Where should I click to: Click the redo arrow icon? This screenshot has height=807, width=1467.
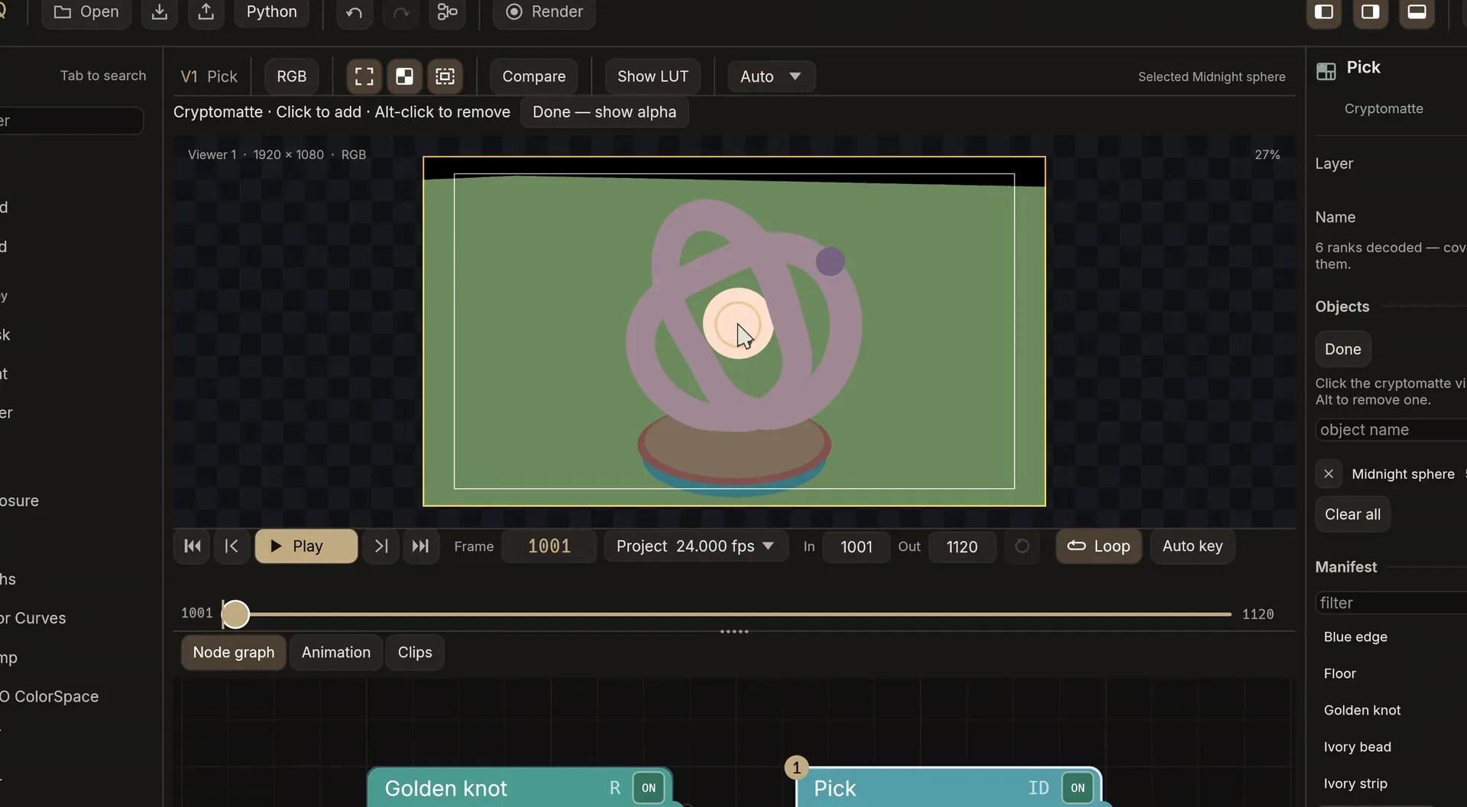401,12
